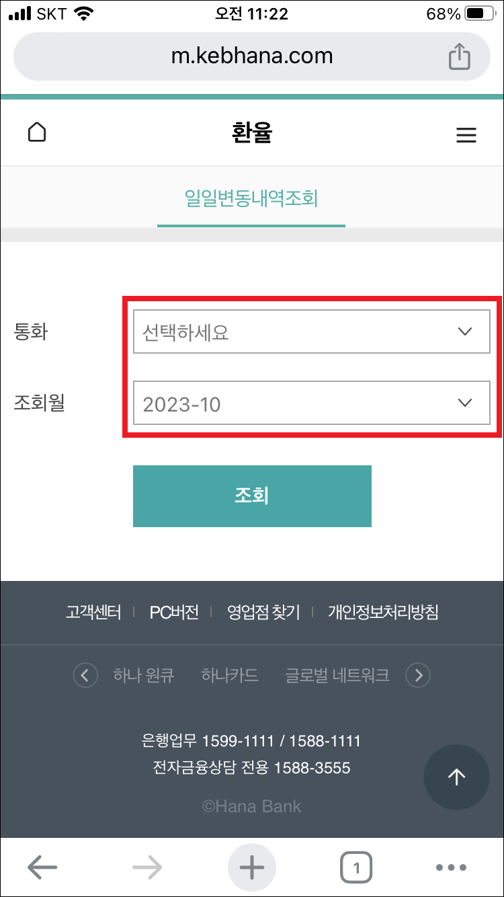Open the tab switcher showing 1

tap(357, 867)
